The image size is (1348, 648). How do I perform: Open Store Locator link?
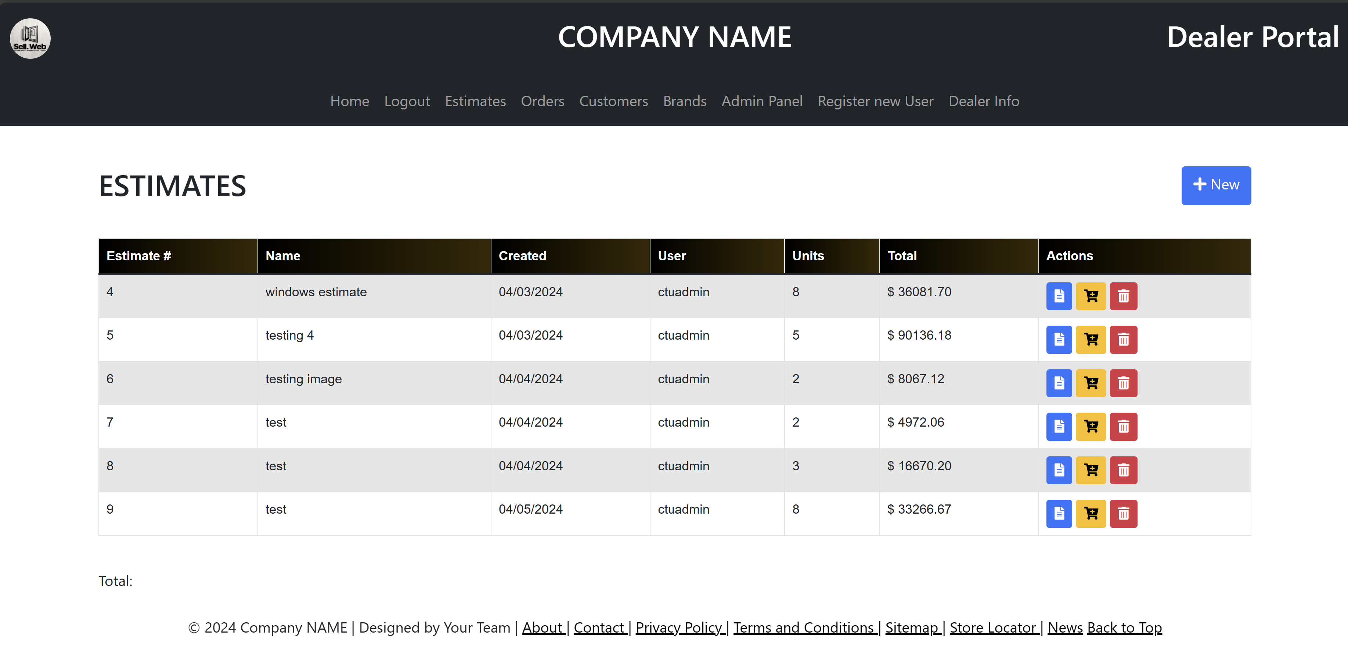[x=992, y=627]
